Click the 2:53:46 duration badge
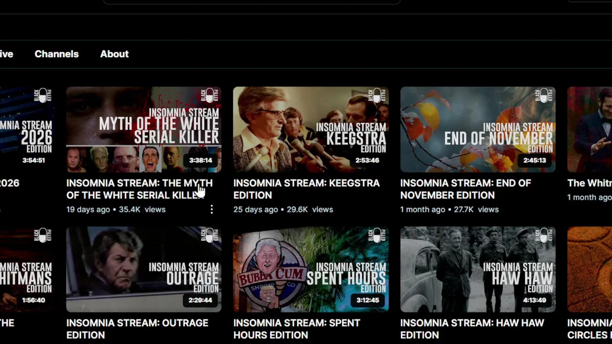This screenshot has width=612, height=344. point(367,160)
